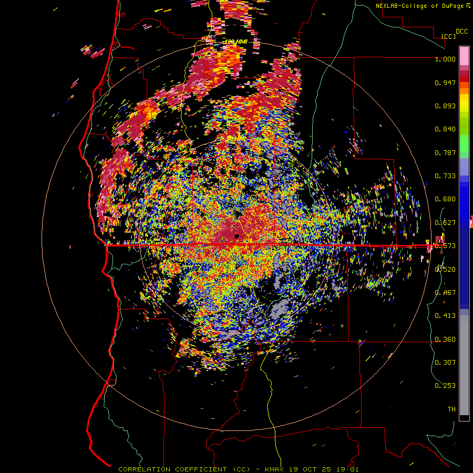Click the 0.733 color scale value
Image resolution: width=473 pixels, height=473 pixels.
[x=445, y=176]
